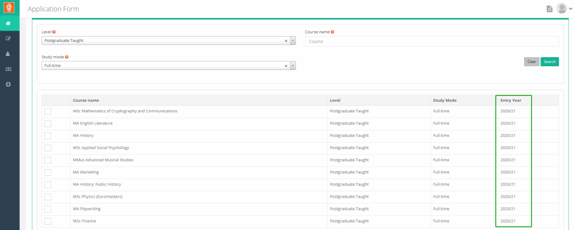Open the payments money sidebar icon
The image size is (574, 230).
pyautogui.click(x=8, y=69)
